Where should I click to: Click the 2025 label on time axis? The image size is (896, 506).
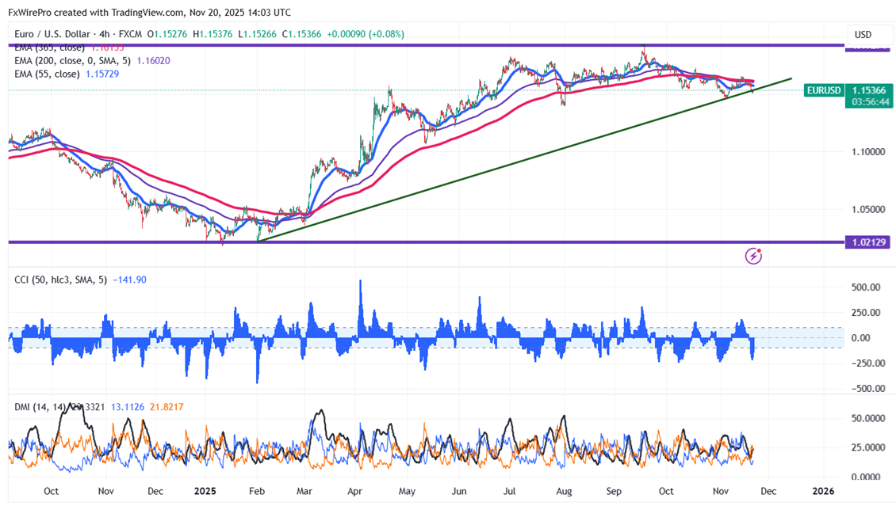(x=205, y=491)
